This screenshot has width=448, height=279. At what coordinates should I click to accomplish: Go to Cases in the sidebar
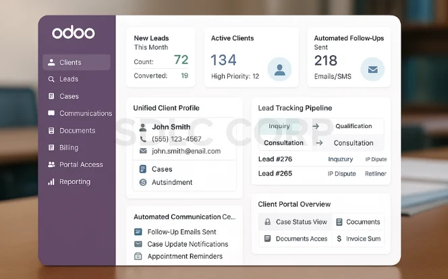[69, 96]
